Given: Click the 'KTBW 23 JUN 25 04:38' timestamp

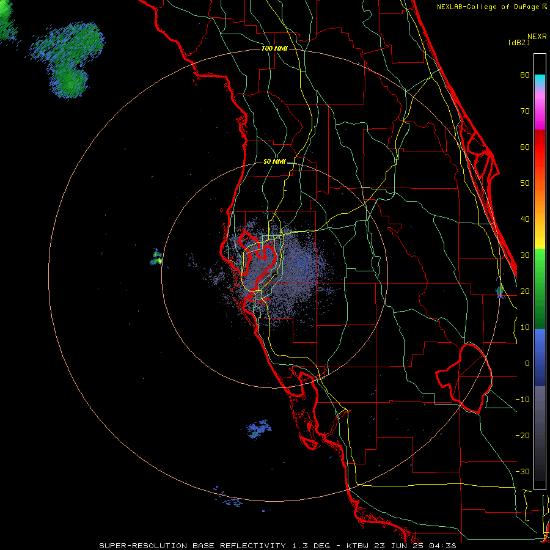Looking at the screenshot, I should tap(401, 546).
